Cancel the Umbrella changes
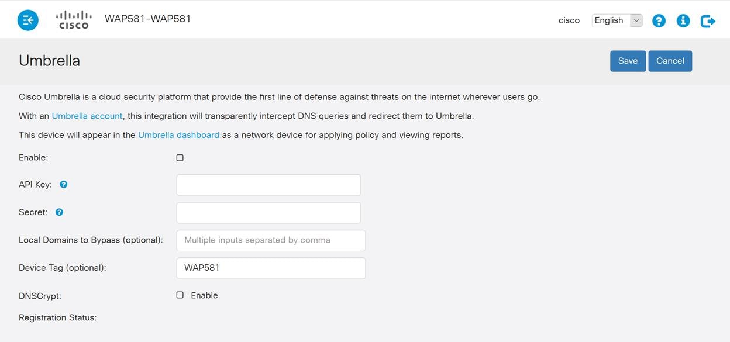This screenshot has width=730, height=342. [x=670, y=61]
